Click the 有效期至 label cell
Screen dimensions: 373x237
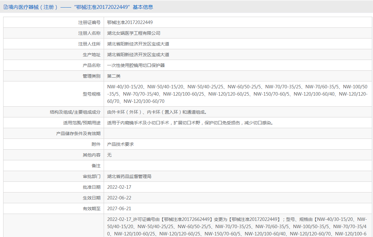53,209
